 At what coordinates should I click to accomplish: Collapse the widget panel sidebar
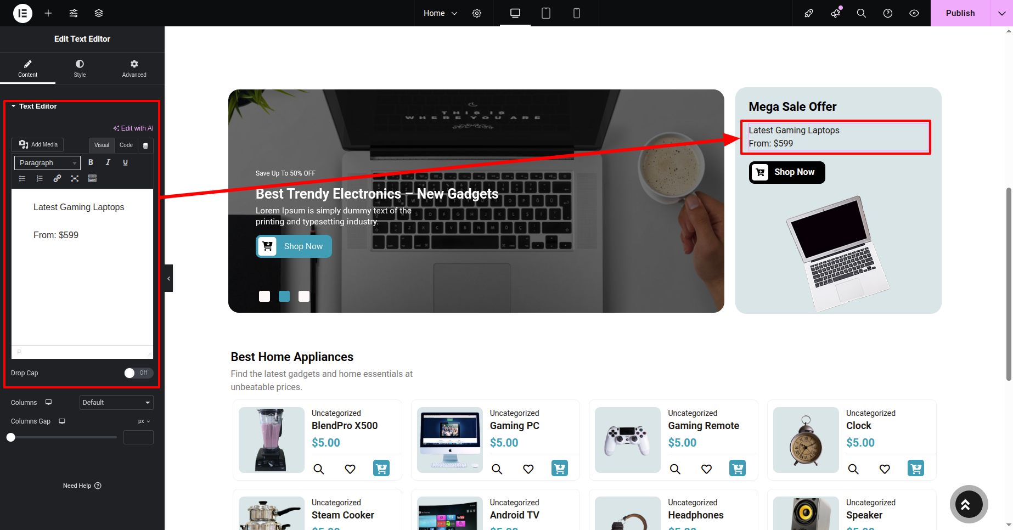click(x=168, y=278)
